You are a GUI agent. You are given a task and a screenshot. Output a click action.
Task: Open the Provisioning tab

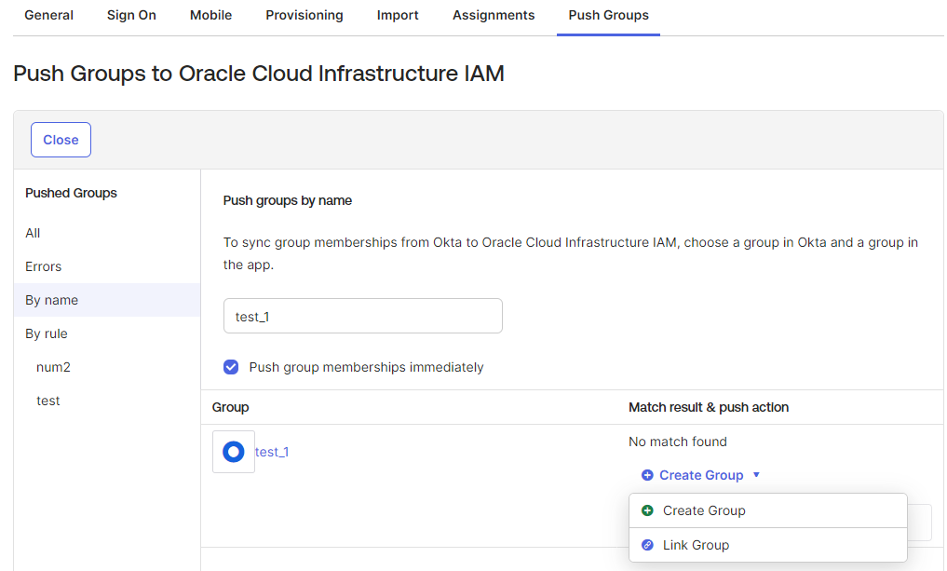click(304, 15)
